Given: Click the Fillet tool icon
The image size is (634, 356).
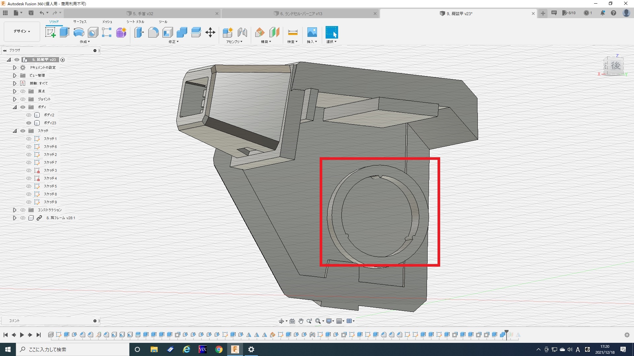Looking at the screenshot, I should [153, 32].
